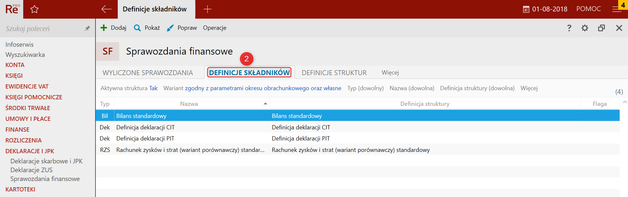This screenshot has height=197, width=628.
Task: Open the hamburger menu with notifications
Action: click(617, 9)
